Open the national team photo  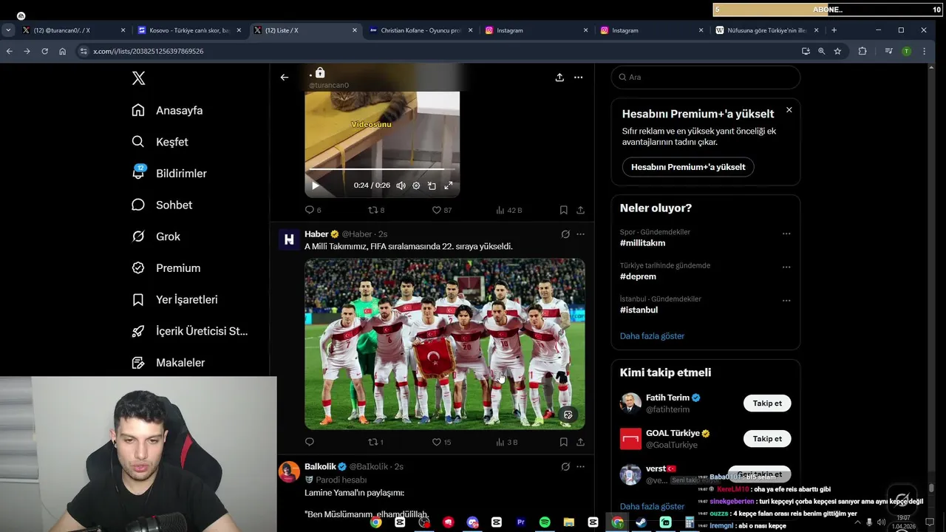click(445, 344)
